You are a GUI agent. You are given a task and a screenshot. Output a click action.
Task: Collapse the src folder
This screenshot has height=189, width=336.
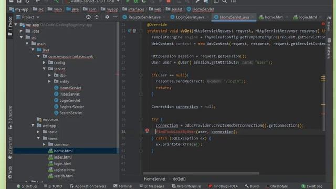(21, 37)
